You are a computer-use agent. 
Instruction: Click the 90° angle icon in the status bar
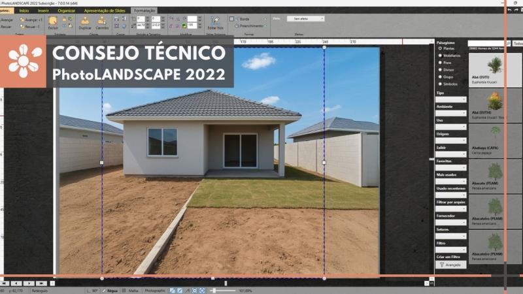pos(88,291)
